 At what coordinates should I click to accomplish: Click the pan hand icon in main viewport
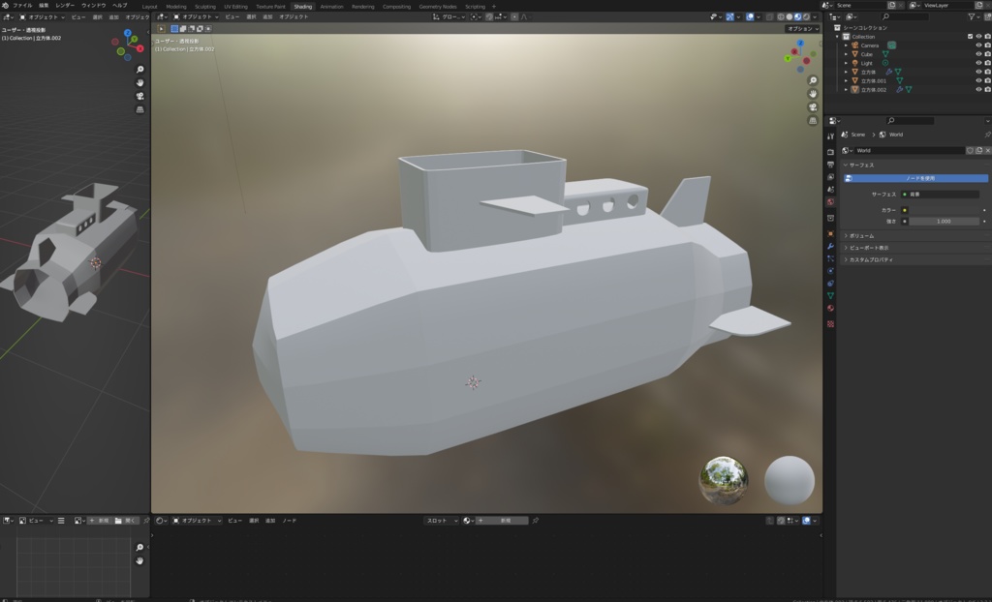pyautogui.click(x=813, y=94)
